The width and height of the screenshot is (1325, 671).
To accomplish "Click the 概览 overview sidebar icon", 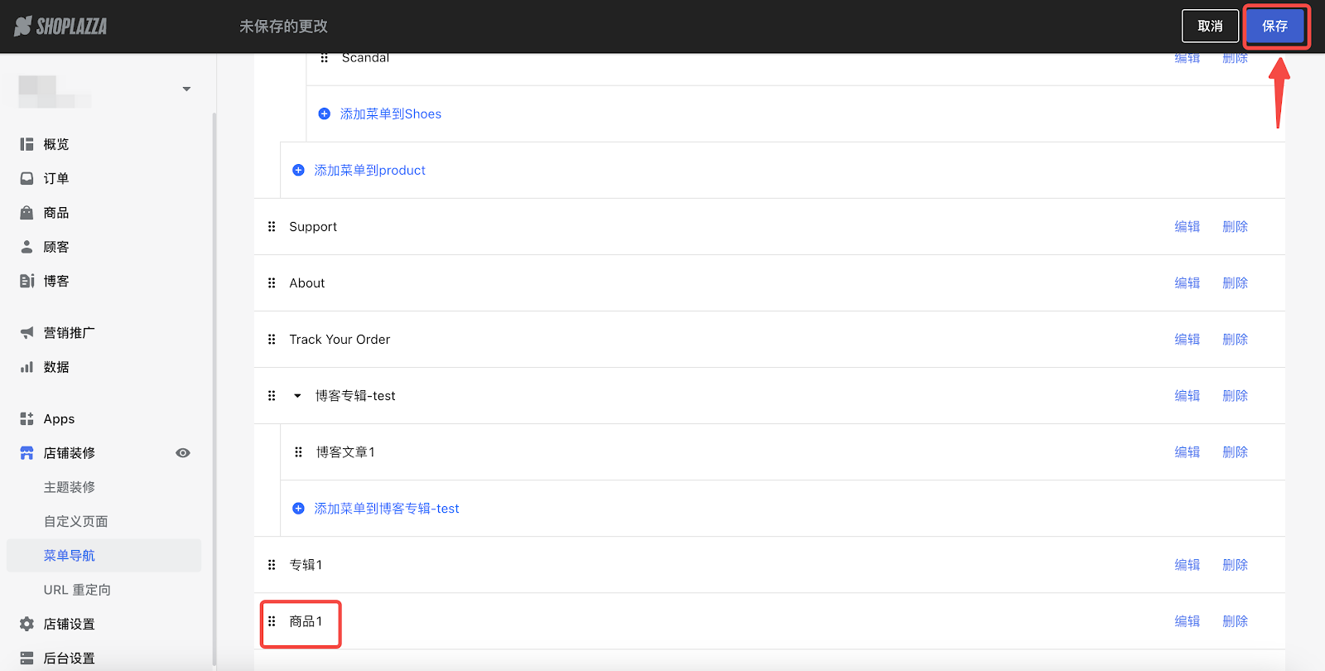I will pos(26,144).
